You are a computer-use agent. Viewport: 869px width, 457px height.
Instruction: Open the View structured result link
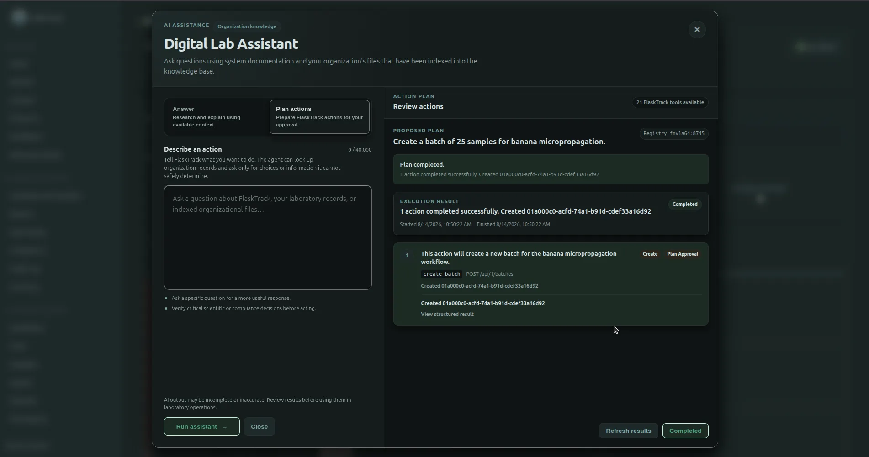click(x=447, y=314)
